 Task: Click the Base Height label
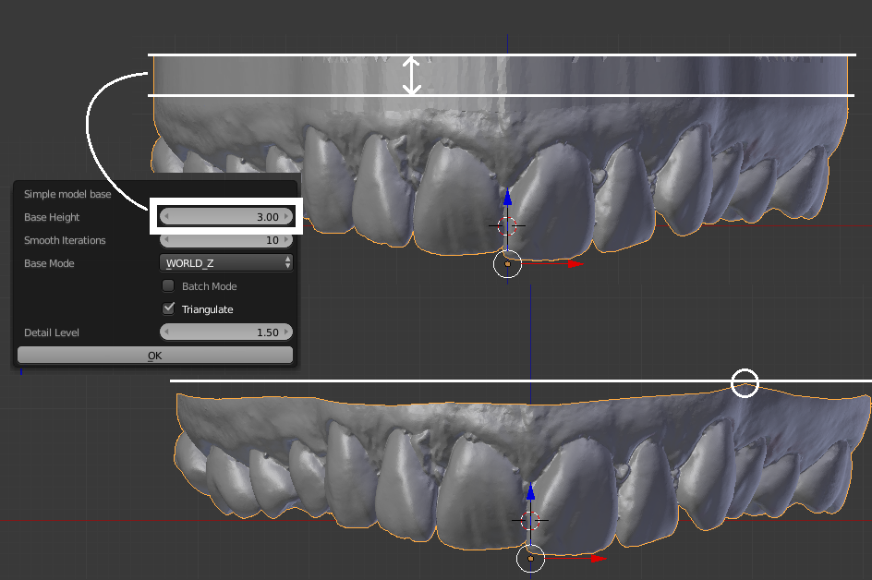click(x=52, y=217)
